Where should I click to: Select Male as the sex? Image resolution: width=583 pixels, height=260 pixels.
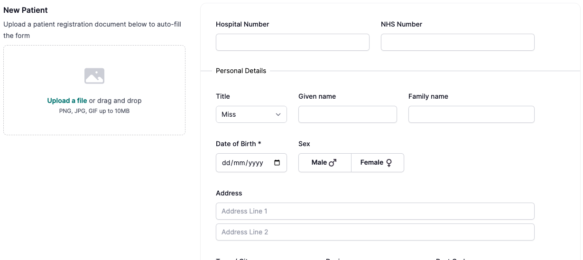click(325, 163)
